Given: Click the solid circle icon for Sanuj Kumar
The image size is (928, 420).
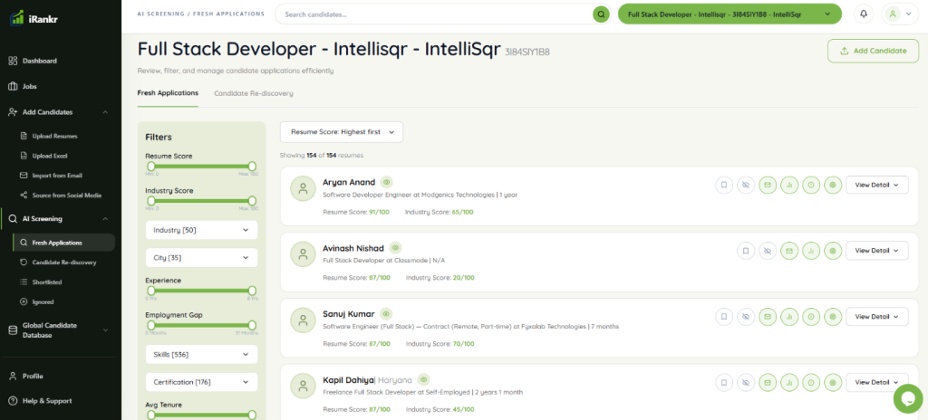Looking at the screenshot, I should tap(833, 317).
